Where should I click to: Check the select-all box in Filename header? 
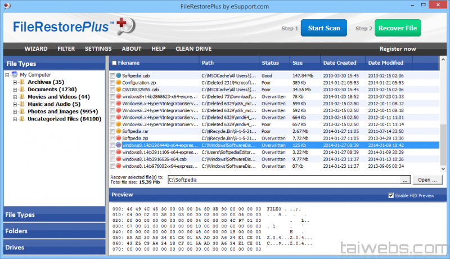114,63
